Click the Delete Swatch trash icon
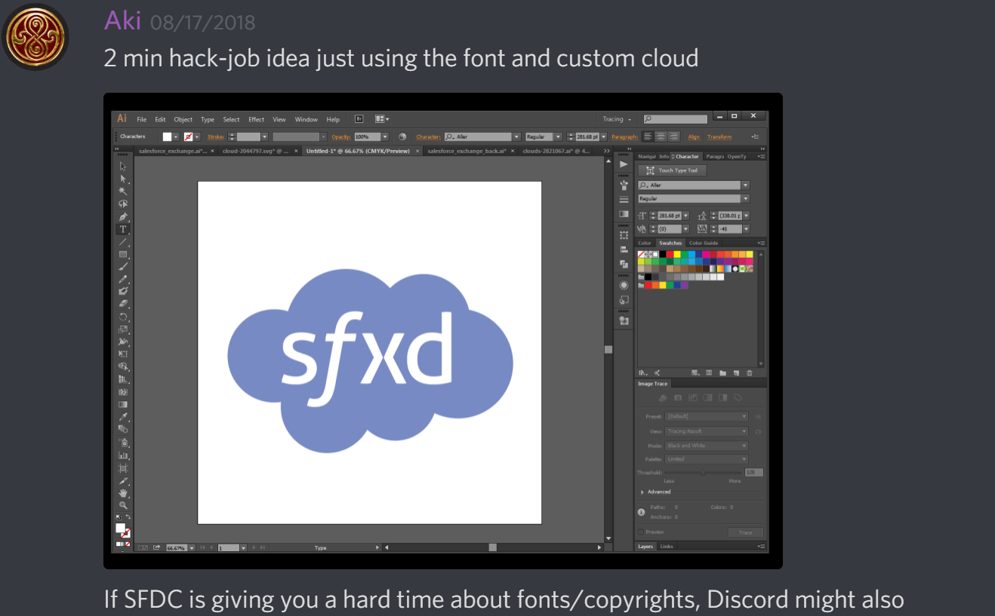The image size is (995, 616). pos(749,372)
